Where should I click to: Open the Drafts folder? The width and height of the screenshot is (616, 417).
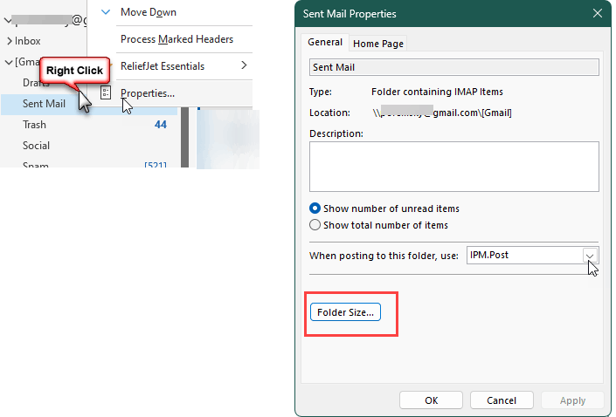36,83
